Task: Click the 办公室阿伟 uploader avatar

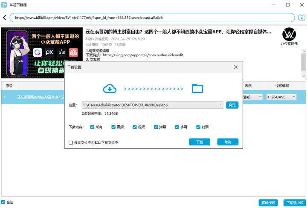Action: [x=290, y=34]
